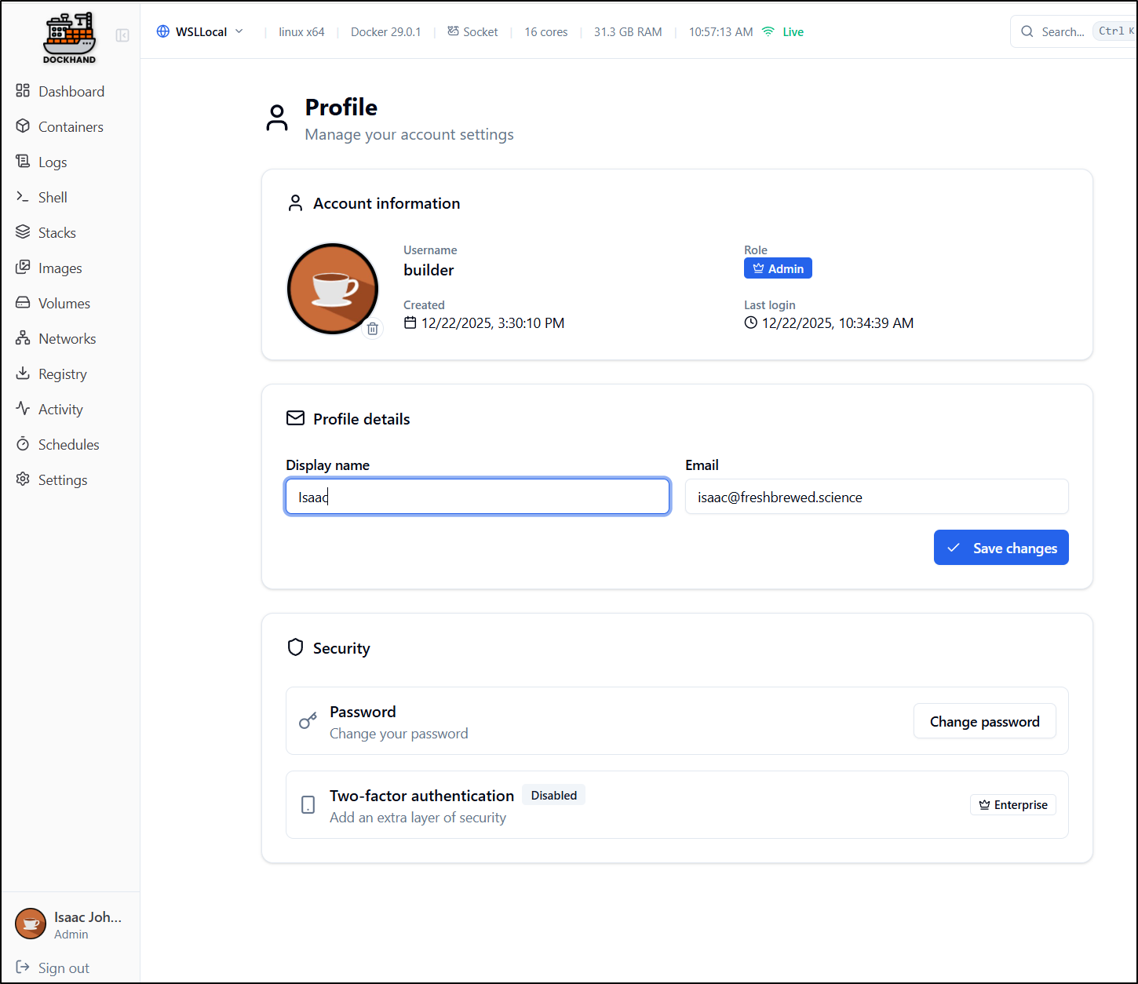
Task: Navigate to Images in sidebar
Action: click(60, 268)
